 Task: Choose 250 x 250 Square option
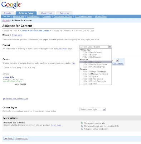click(90, 76)
